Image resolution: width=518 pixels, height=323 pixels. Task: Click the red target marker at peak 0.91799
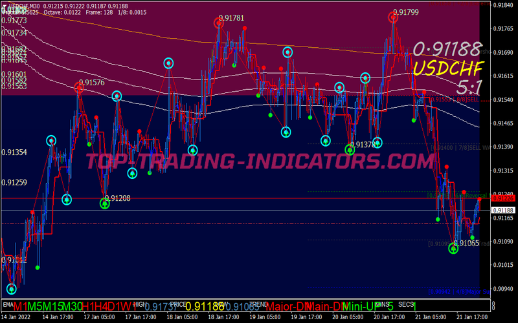tap(393, 17)
